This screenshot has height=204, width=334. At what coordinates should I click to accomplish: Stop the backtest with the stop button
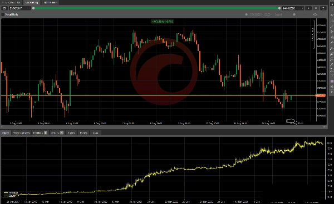click(316, 8)
